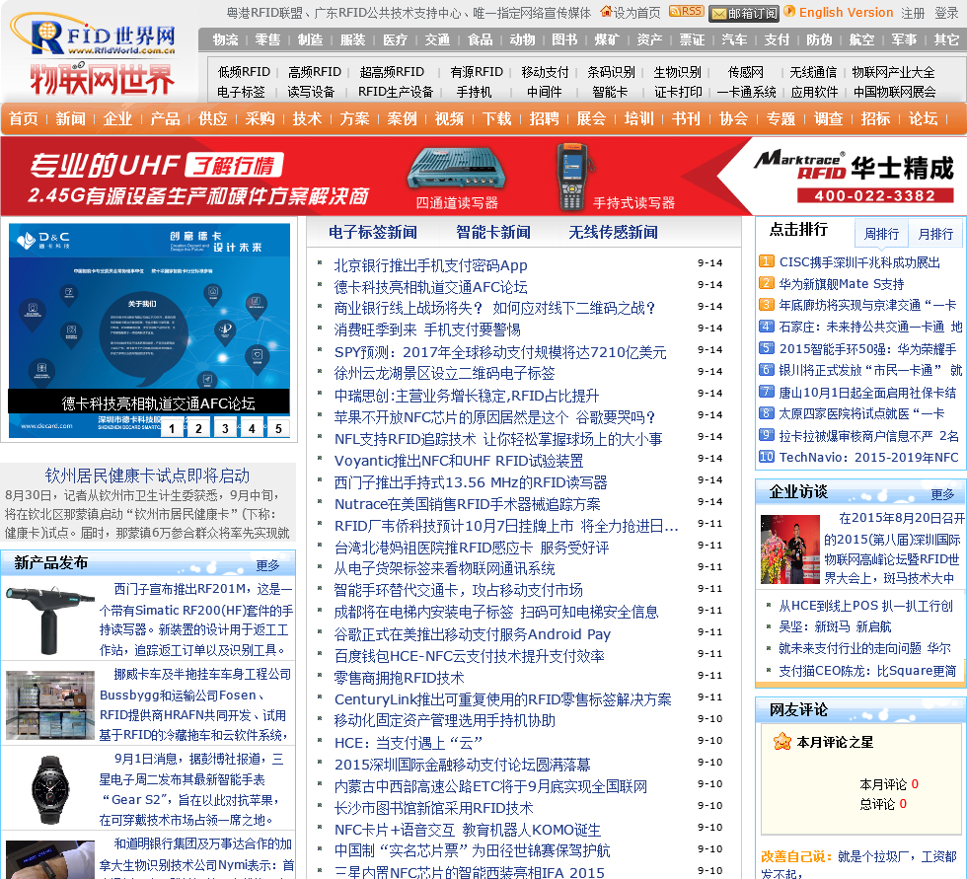Open the 移动支付 link

coord(545,72)
